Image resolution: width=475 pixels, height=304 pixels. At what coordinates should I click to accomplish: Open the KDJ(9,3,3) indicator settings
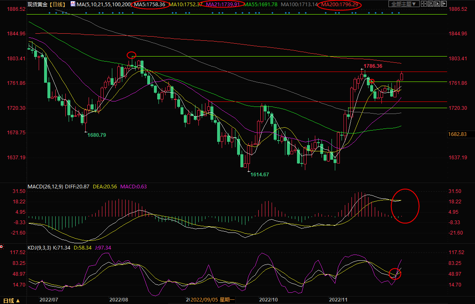pyautogui.click(x=40, y=248)
